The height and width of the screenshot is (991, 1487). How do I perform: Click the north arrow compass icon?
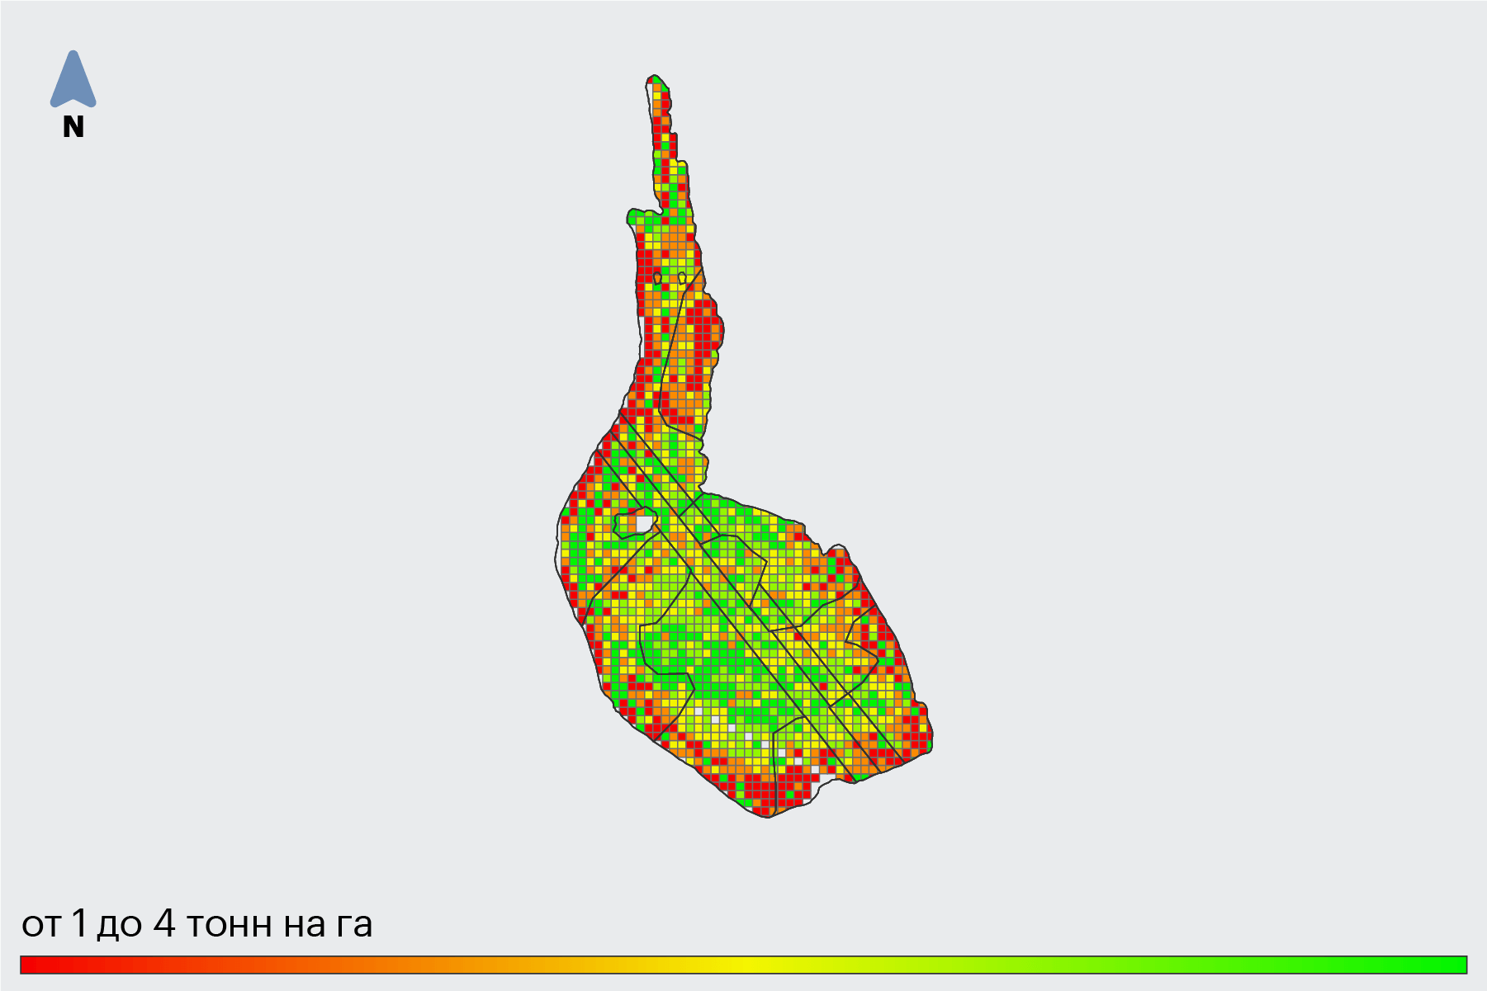[x=73, y=79]
